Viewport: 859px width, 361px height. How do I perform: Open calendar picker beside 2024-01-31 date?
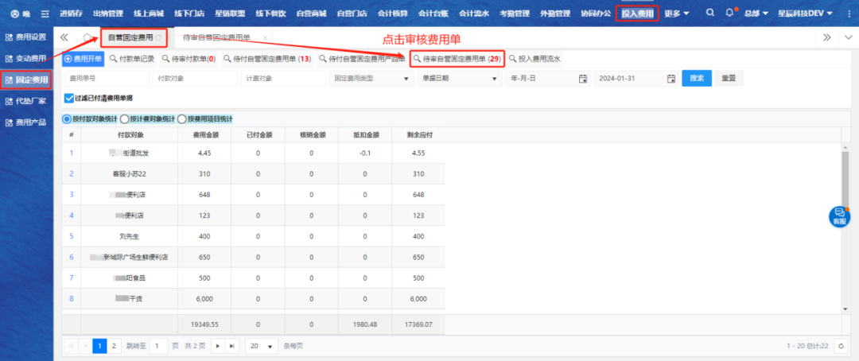point(670,78)
